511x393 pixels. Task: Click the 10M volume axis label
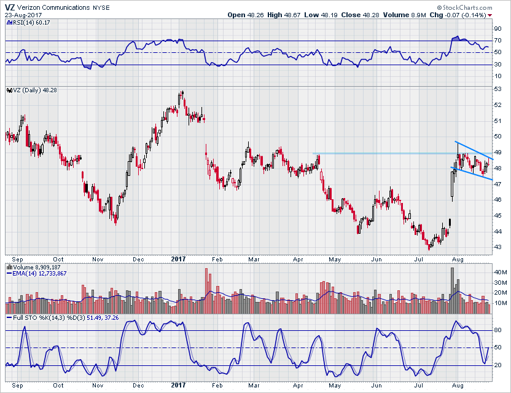tap(500, 303)
